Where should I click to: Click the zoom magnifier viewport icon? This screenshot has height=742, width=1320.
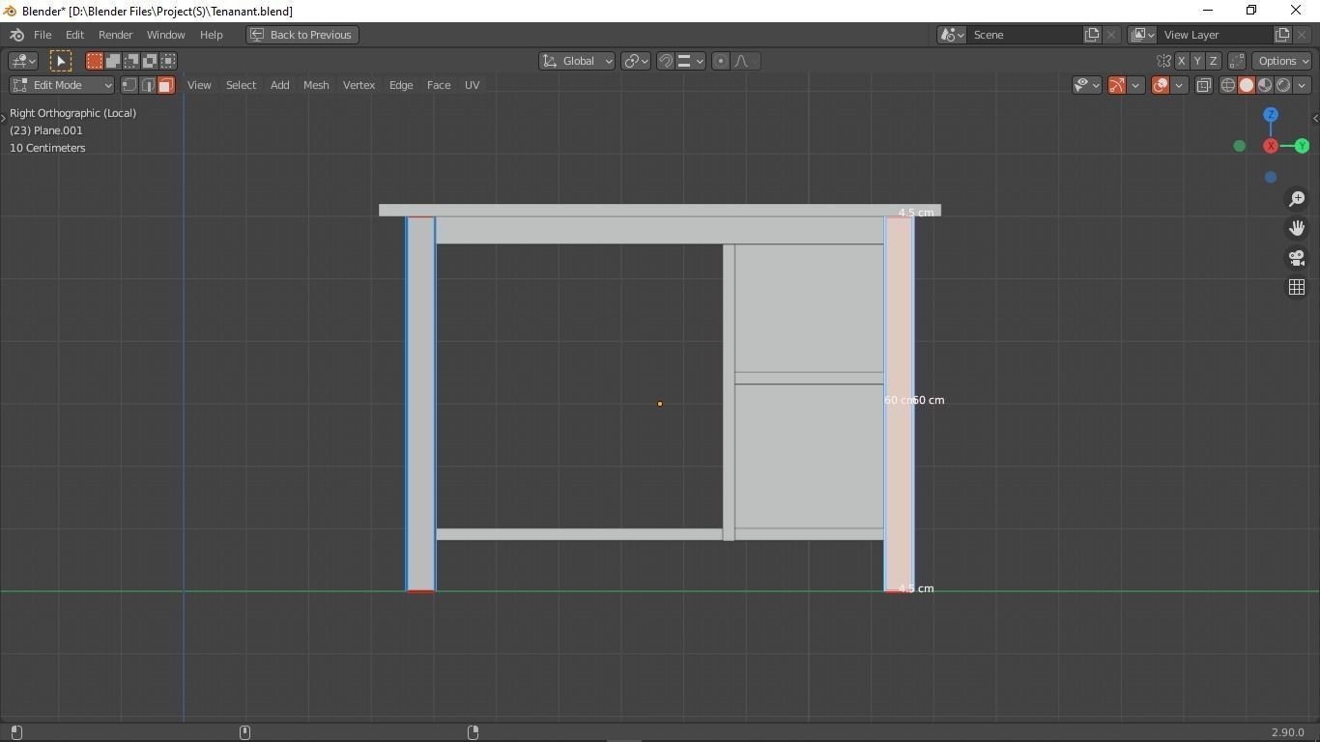tap(1297, 199)
